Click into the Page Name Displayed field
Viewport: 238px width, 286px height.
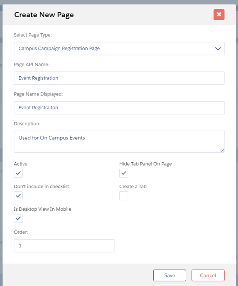coord(119,108)
